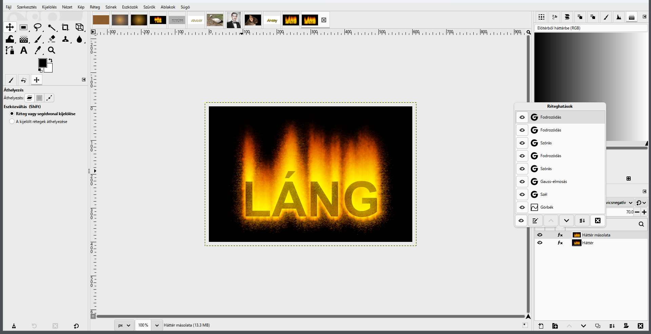Viewport: 651px width, 334px height.
Task: Switch to the stork image thumbnail tab
Action: [215, 20]
